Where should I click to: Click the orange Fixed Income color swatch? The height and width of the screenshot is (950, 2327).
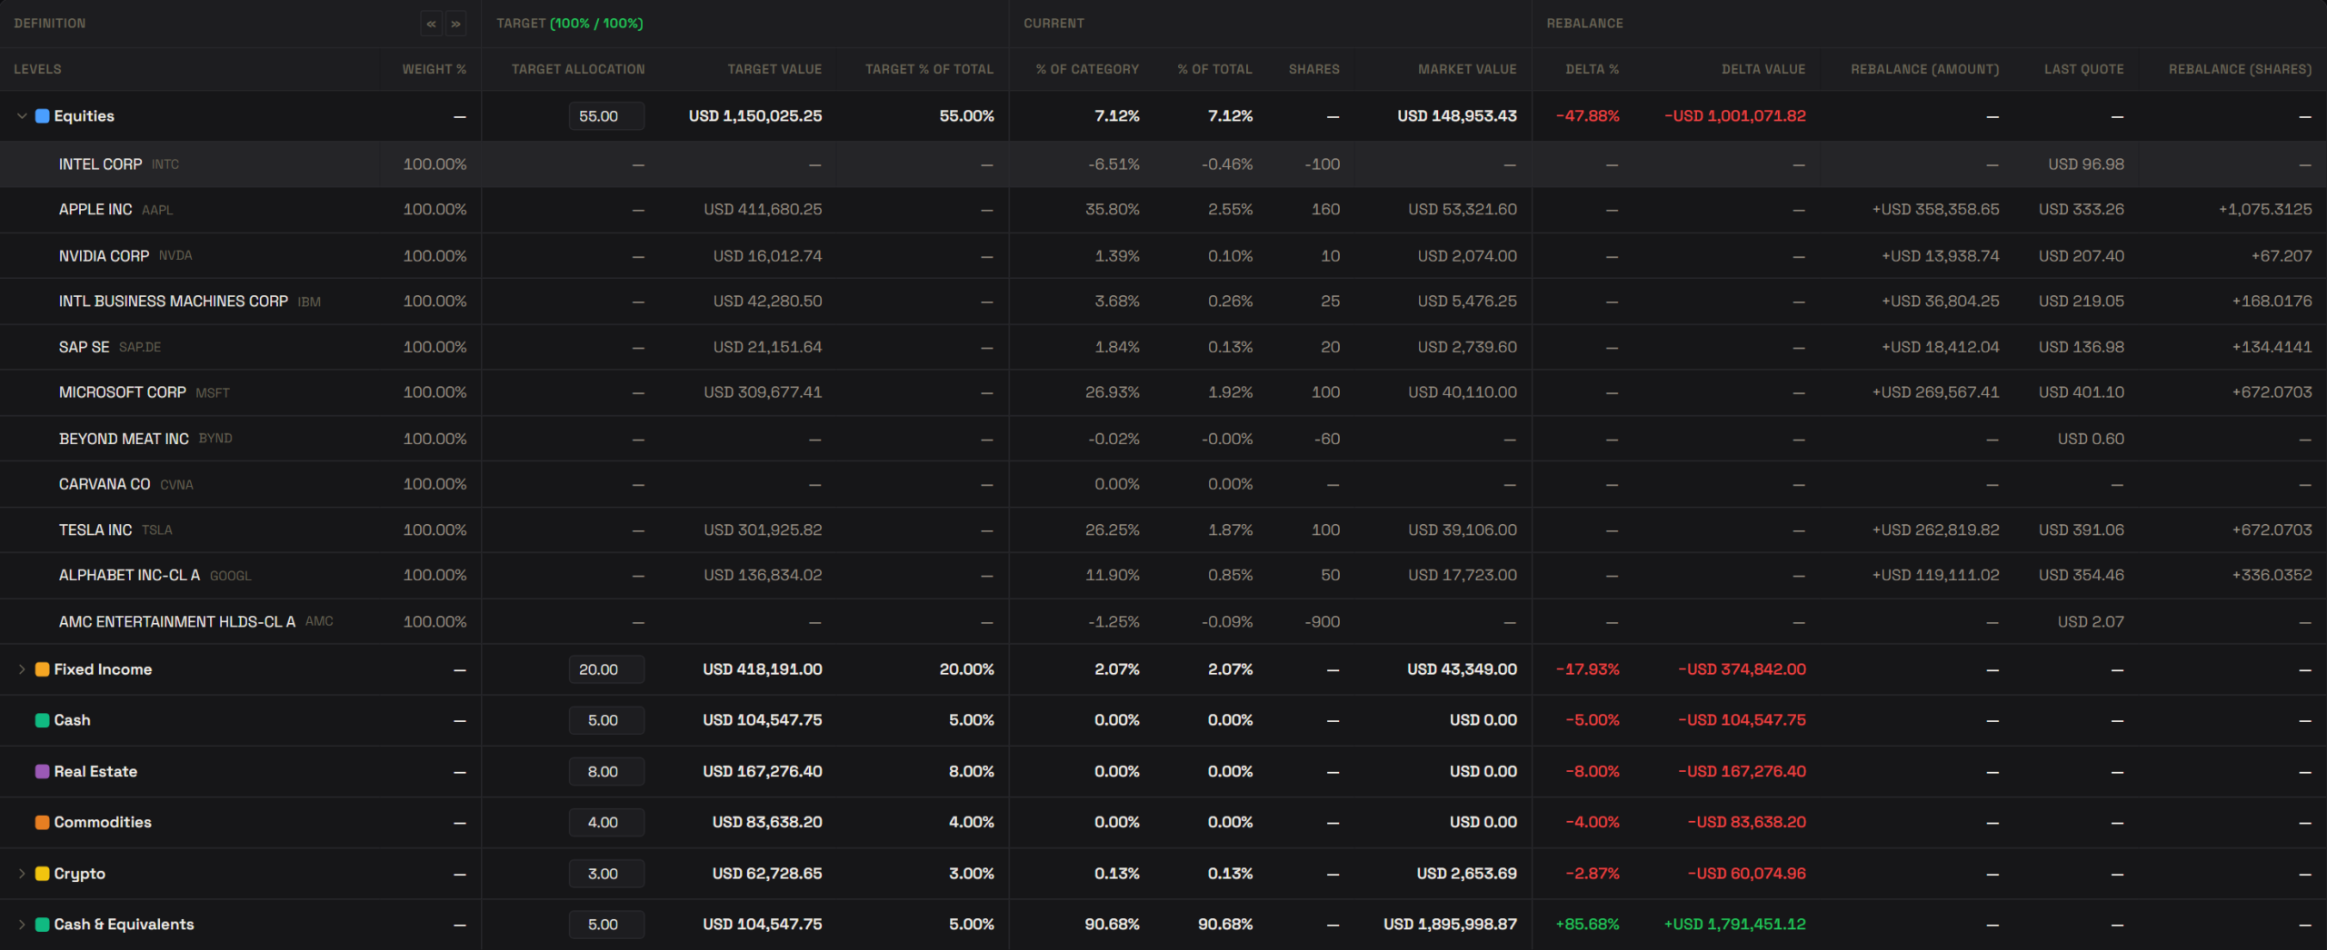42,669
